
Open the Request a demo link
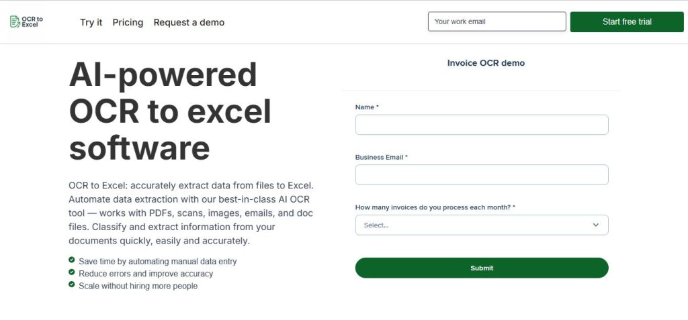point(189,22)
